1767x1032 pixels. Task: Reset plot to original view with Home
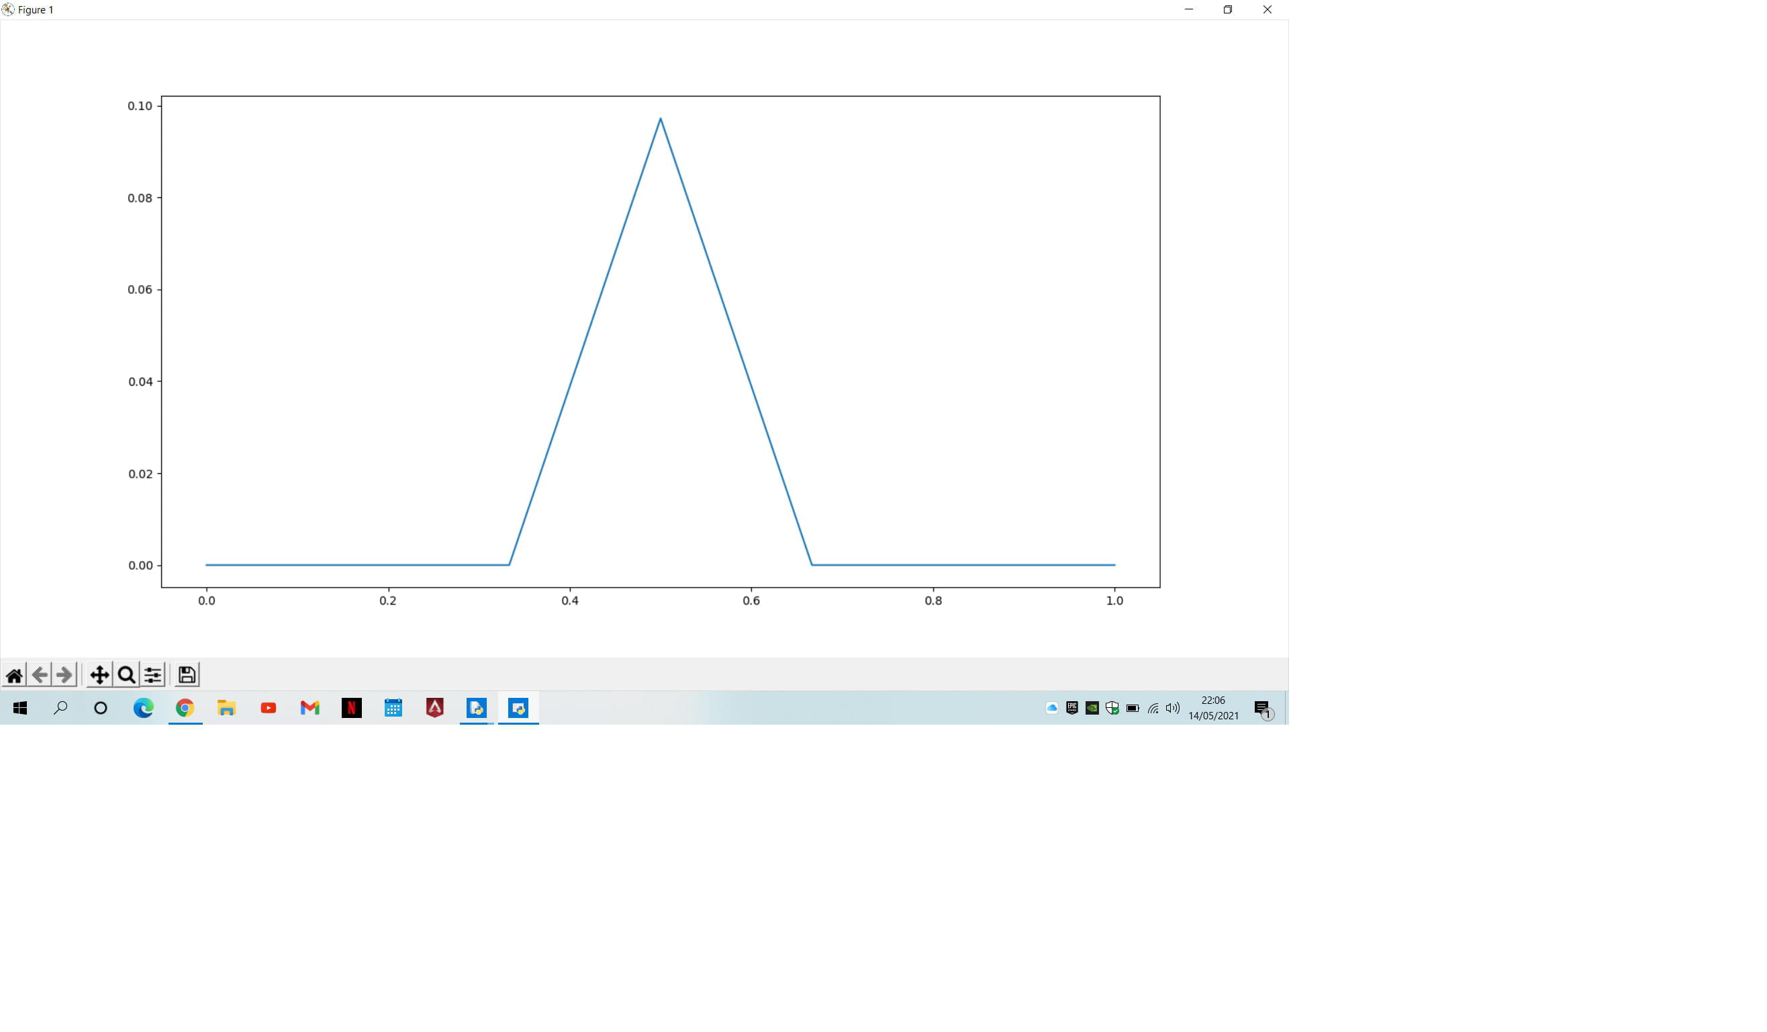(x=14, y=676)
